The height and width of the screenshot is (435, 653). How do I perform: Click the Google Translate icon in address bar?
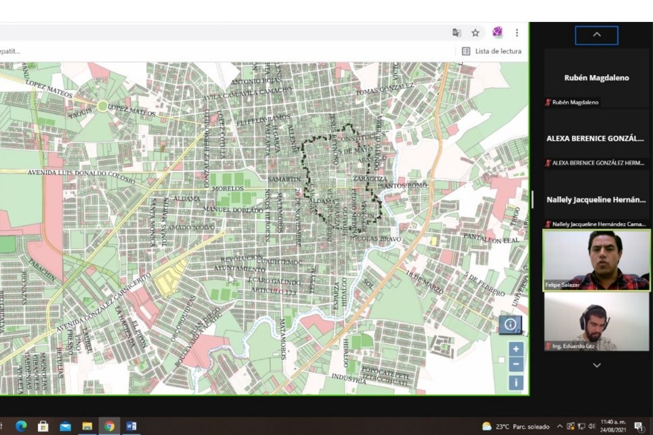457,33
